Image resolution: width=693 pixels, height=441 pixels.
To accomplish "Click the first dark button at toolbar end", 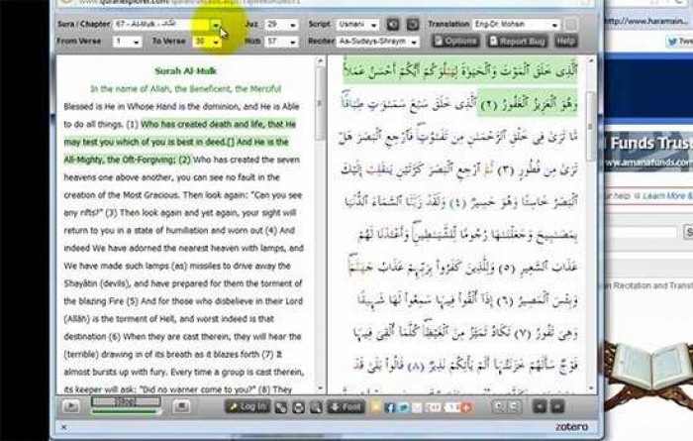I will tap(540, 406).
